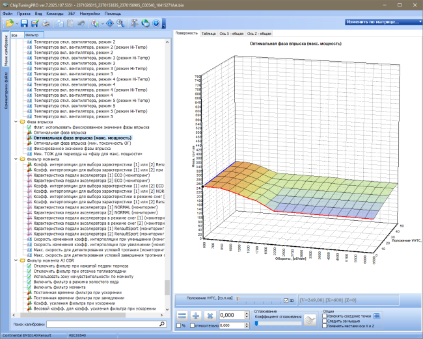Open dropdown arrow next to compare icon
Screen dimensions: 423x339
pos(103,23)
